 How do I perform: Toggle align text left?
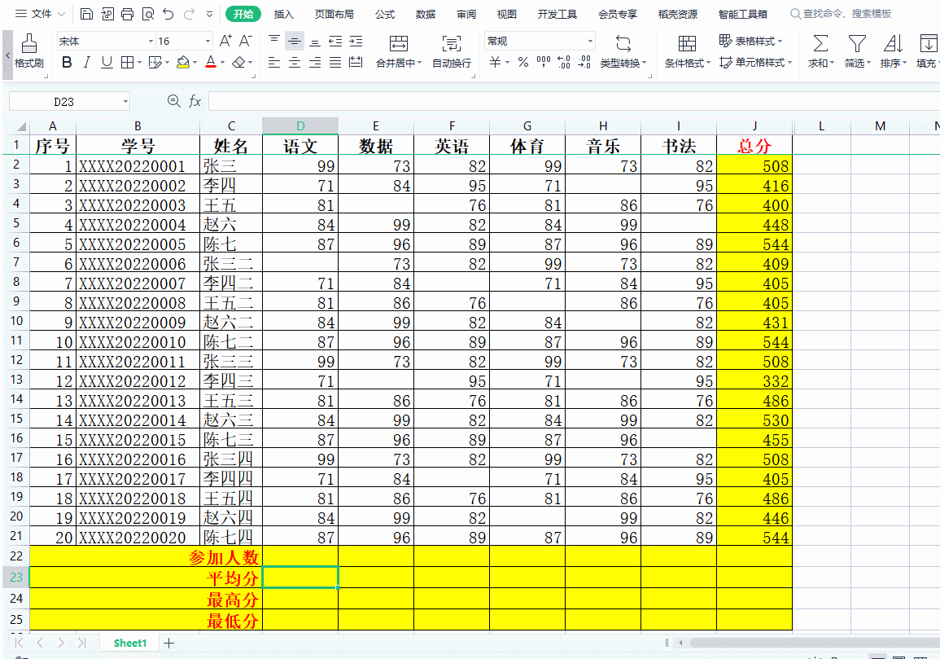click(x=274, y=63)
